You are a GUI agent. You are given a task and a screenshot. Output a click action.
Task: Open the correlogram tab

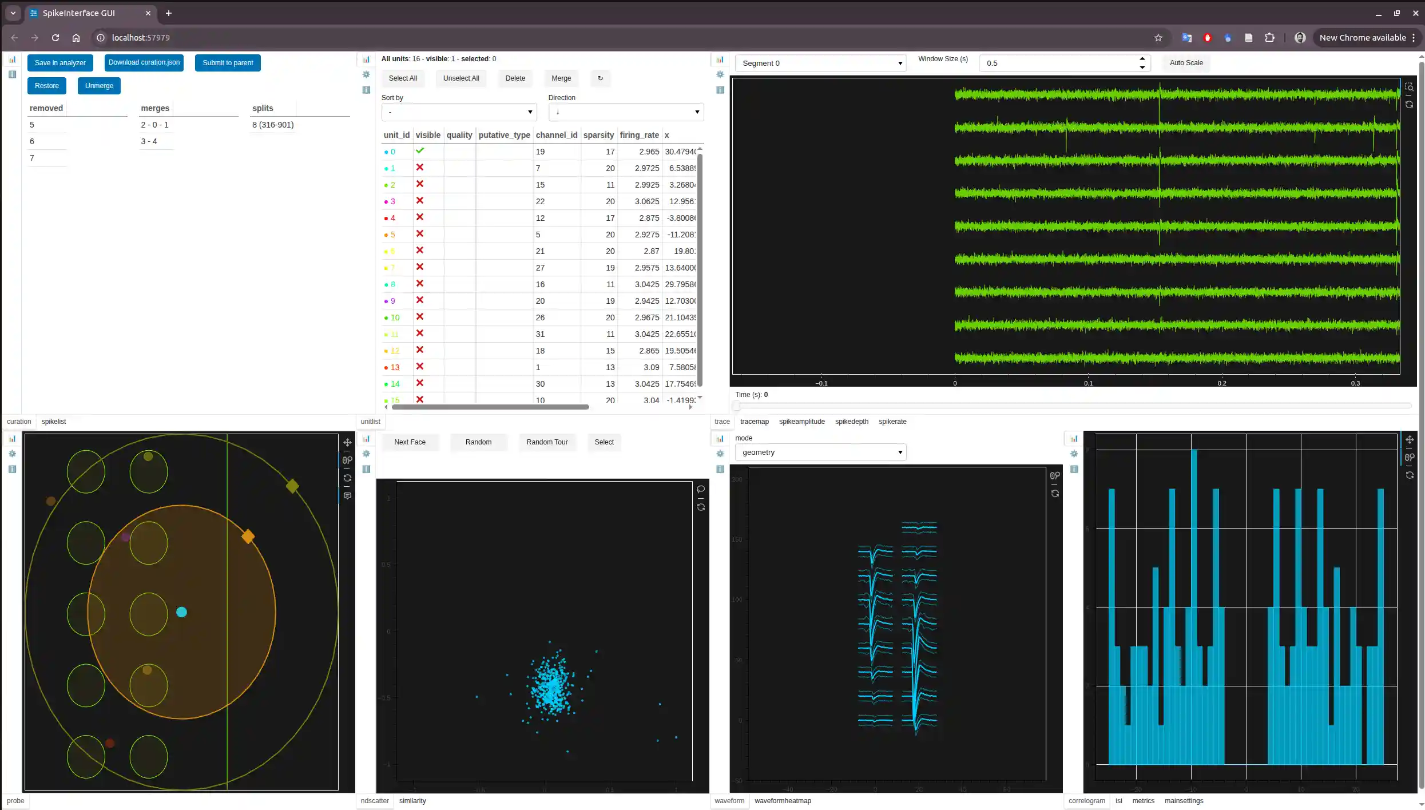pyautogui.click(x=1086, y=801)
